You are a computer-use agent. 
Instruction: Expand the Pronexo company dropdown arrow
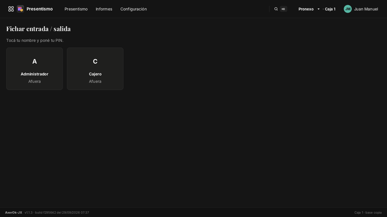[x=318, y=9]
